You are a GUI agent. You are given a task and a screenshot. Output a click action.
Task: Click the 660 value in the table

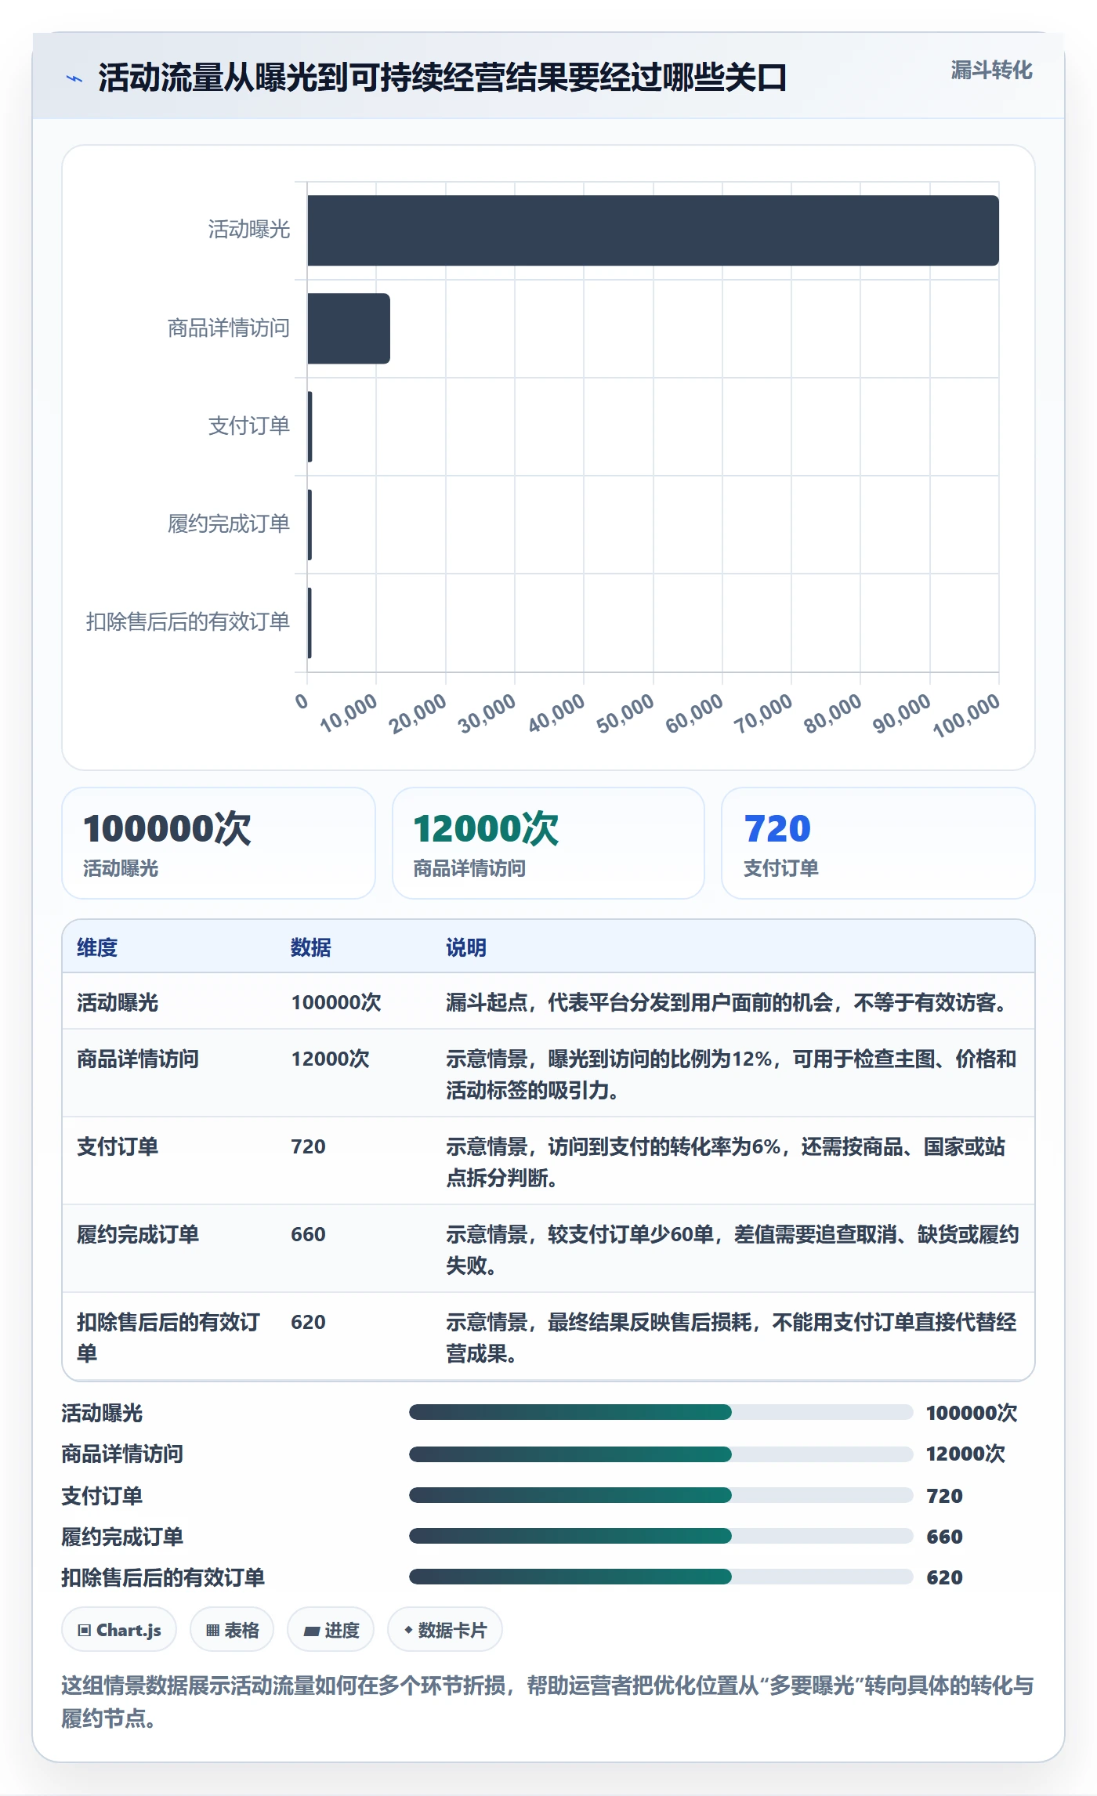tap(308, 1234)
